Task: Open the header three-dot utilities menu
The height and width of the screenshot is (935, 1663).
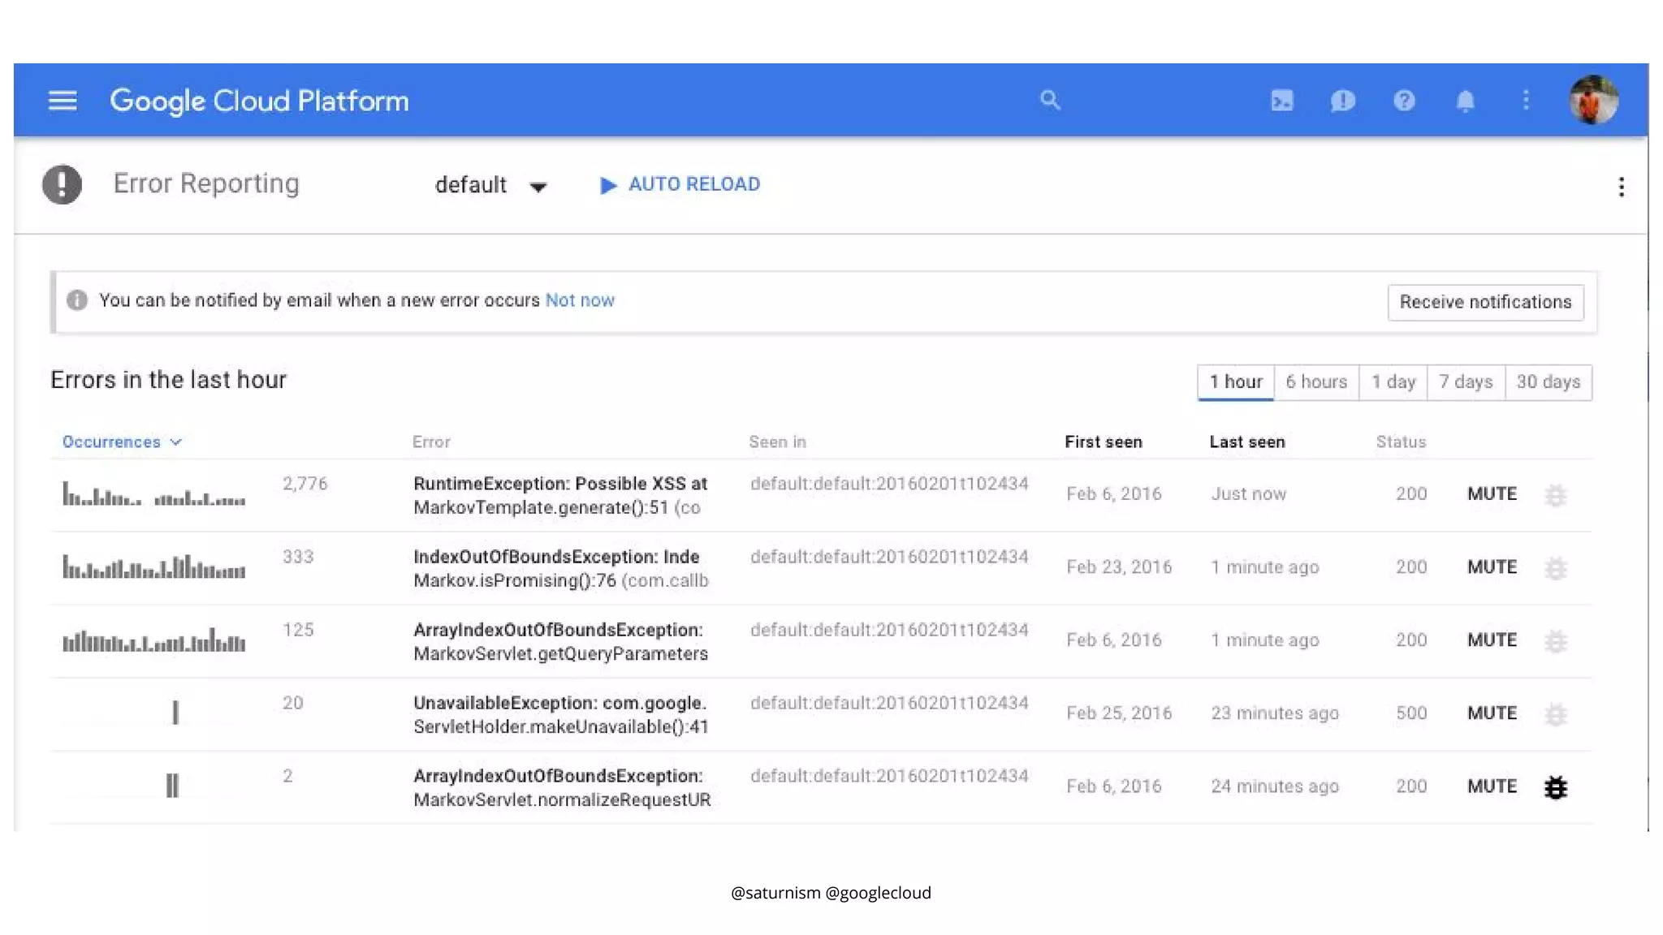Action: click(x=1526, y=100)
